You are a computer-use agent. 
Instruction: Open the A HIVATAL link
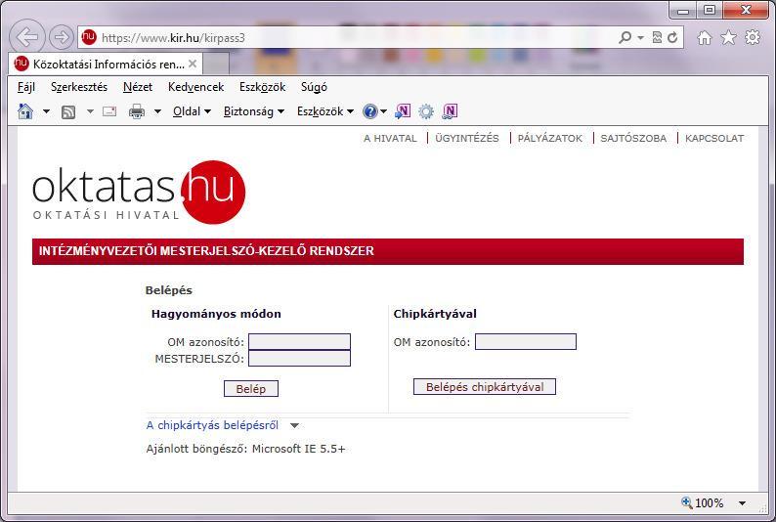tap(390, 139)
